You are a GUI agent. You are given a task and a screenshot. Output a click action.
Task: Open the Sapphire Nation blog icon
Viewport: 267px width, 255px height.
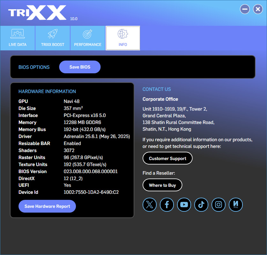(236, 204)
